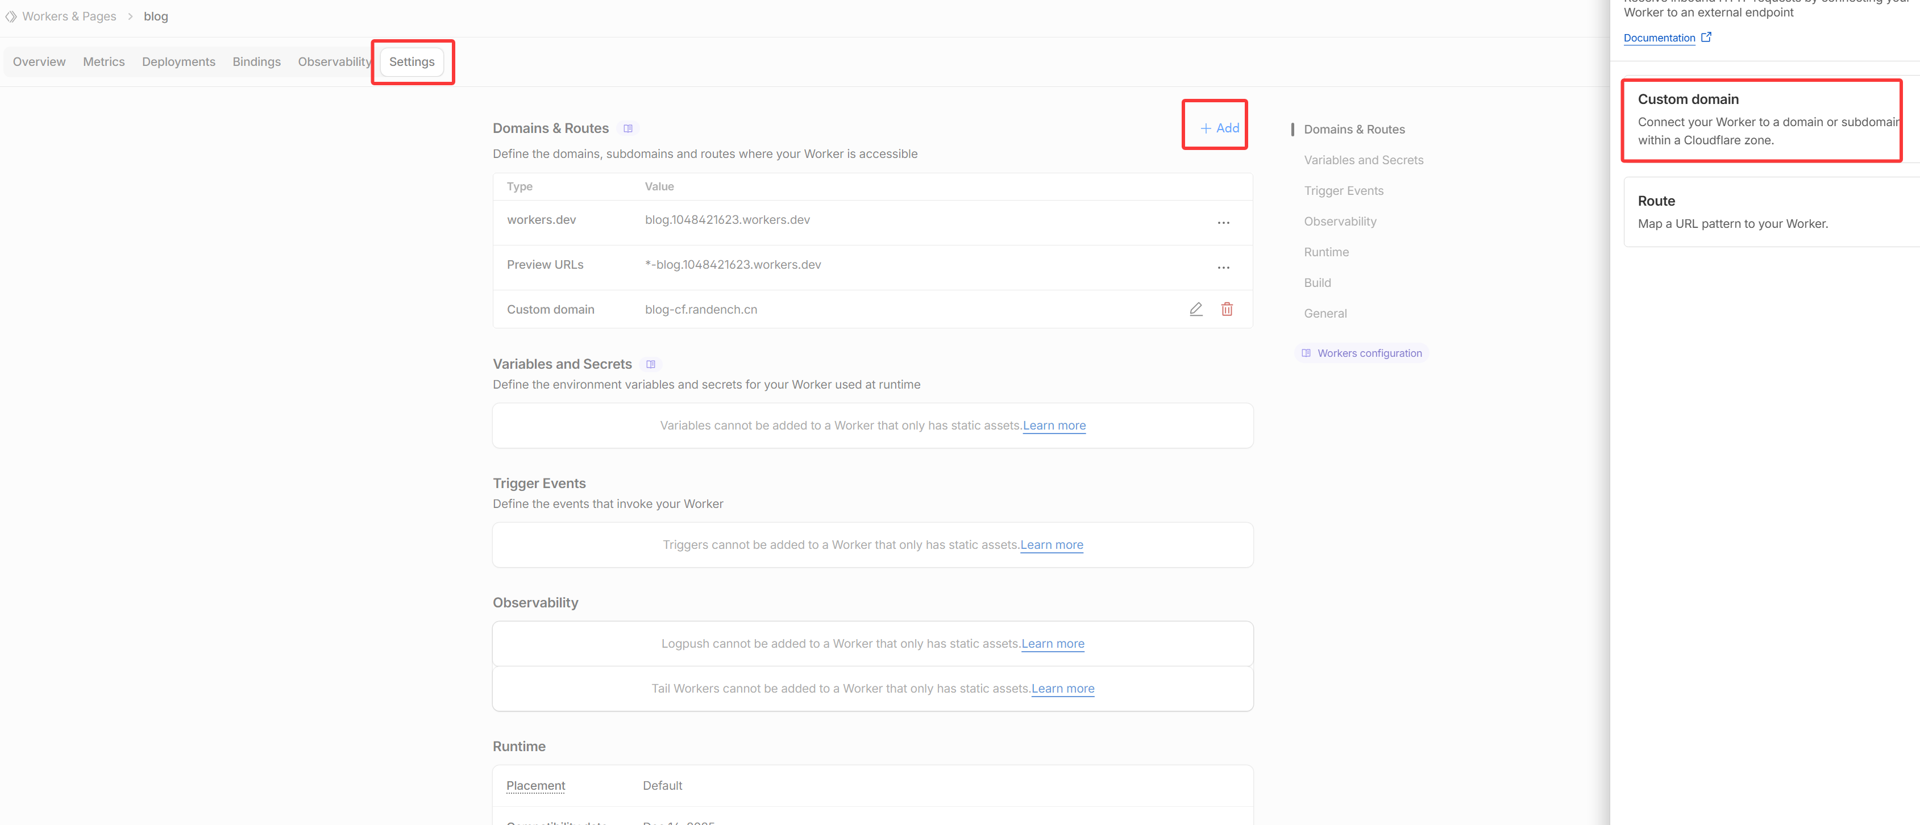Open the Workers configuration link
Screen dimensions: 1920x825
pos(1369,353)
